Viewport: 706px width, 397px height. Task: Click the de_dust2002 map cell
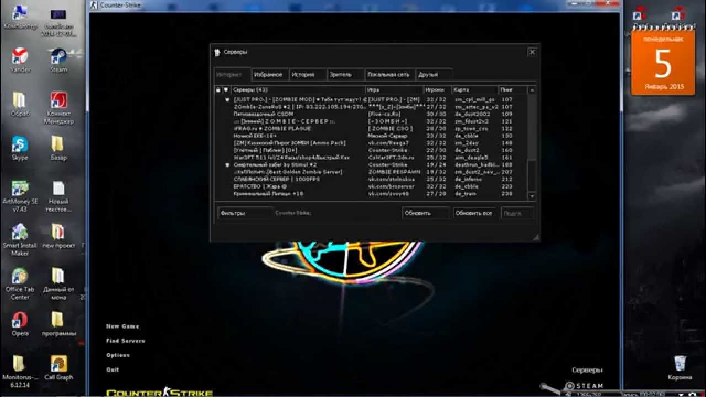[472, 114]
